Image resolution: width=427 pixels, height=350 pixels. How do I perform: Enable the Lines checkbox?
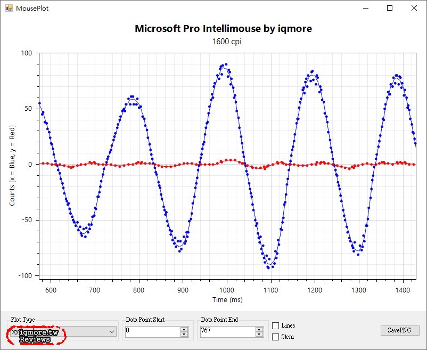(x=276, y=325)
